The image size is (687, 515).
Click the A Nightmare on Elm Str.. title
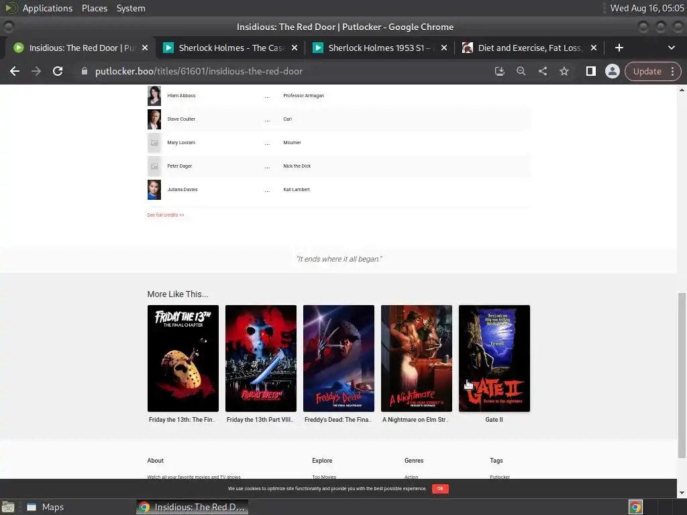click(x=416, y=420)
